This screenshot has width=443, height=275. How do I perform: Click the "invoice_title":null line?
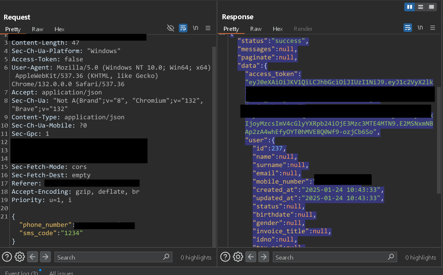click(292, 231)
